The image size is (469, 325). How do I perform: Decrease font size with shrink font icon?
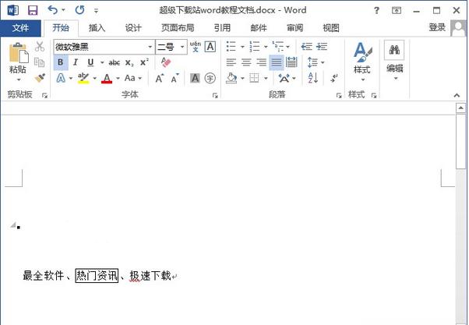(x=175, y=79)
